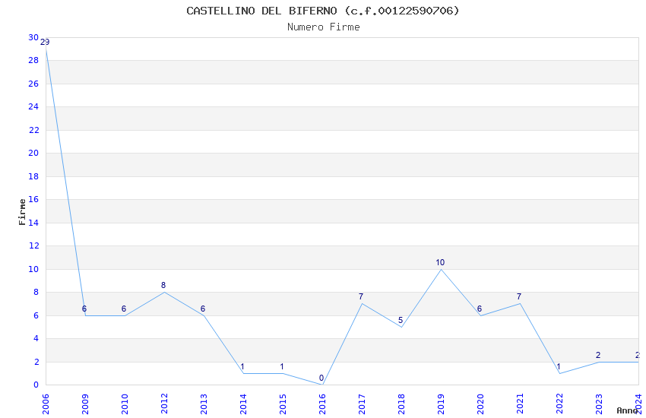
Task: Click the year 2014 on the x-axis
Action: point(243,404)
